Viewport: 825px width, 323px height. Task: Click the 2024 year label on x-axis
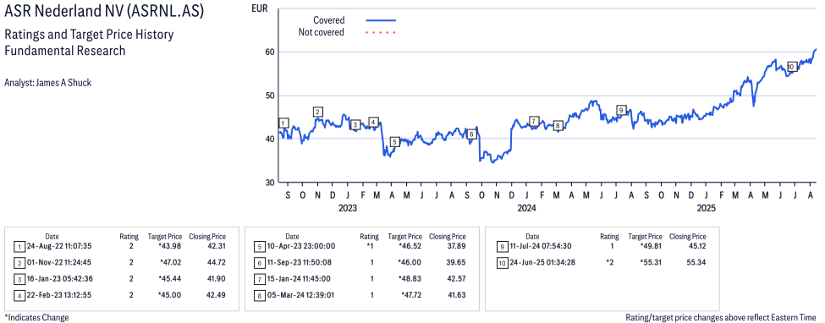526,208
